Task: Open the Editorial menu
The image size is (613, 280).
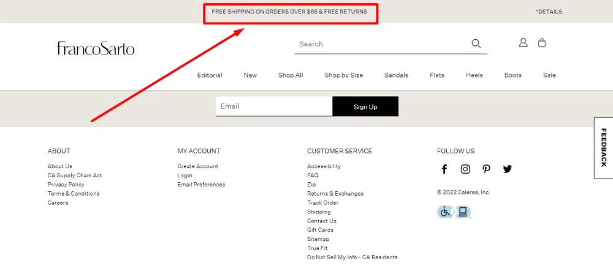Action: pyautogui.click(x=210, y=75)
